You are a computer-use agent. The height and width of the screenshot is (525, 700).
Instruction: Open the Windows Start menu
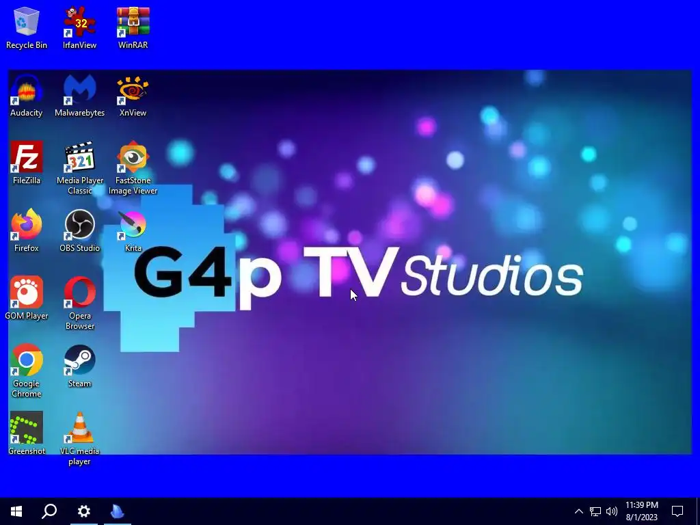(x=16, y=511)
